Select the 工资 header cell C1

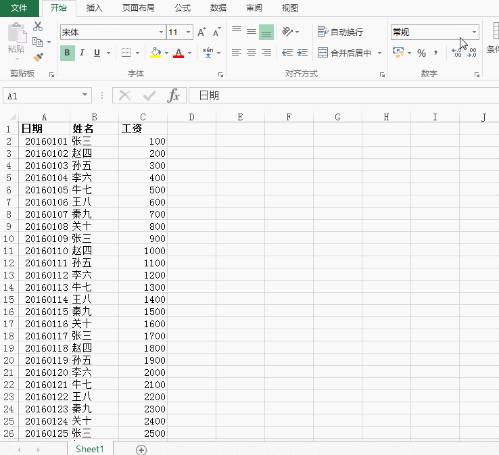(143, 128)
